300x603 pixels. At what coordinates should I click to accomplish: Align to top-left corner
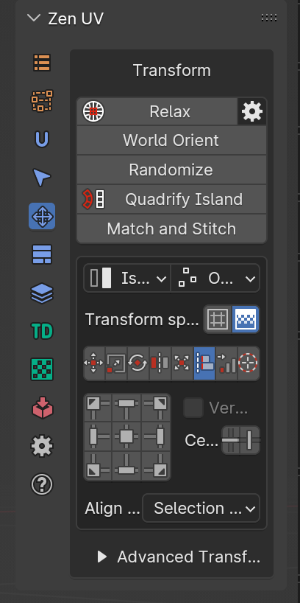[98, 407]
